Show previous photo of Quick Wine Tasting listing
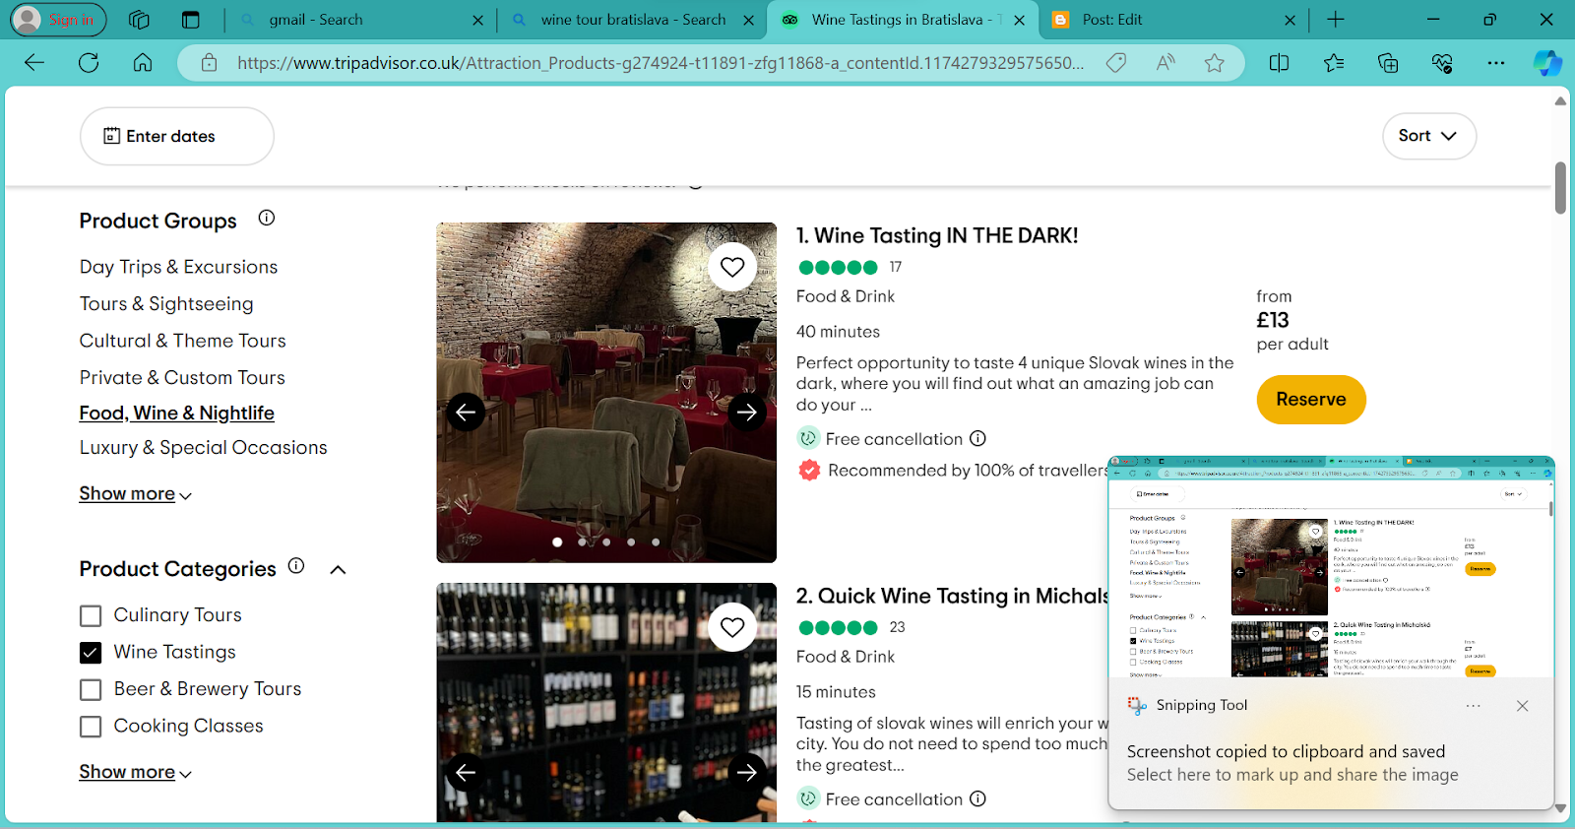This screenshot has width=1575, height=829. [x=466, y=772]
